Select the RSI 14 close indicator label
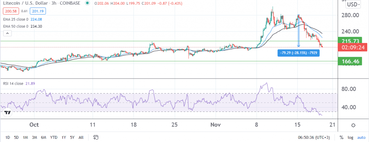The height and width of the screenshot is (142, 369). pyautogui.click(x=13, y=84)
